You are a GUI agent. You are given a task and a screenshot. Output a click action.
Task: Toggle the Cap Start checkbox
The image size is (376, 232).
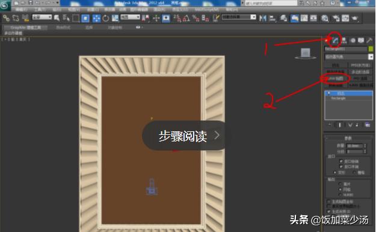[341, 161]
